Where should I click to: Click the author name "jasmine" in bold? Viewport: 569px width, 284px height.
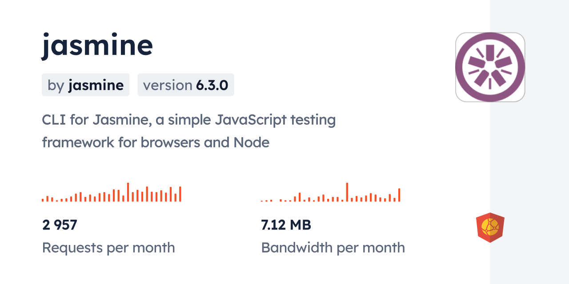coord(96,85)
